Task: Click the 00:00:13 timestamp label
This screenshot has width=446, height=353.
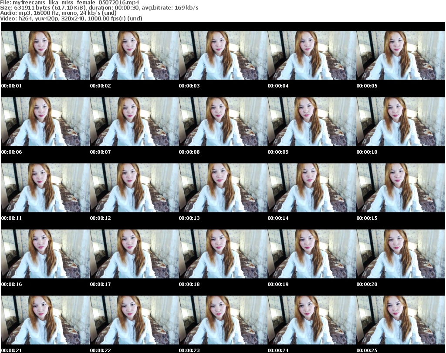Action: [x=189, y=218]
